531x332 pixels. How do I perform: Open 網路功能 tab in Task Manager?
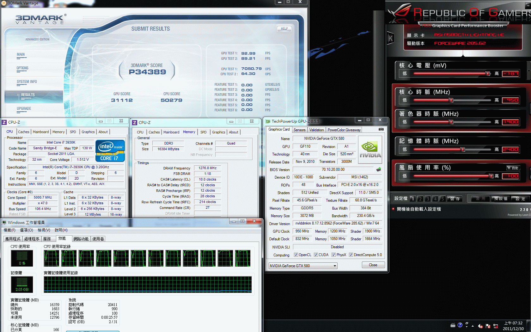click(81, 239)
